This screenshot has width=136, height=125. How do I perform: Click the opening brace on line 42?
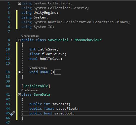coord(22,99)
